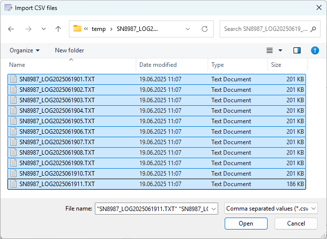Image resolution: width=327 pixels, height=239 pixels.
Task: Click document icon of LOG2025061911.TXT
Action: point(13,184)
